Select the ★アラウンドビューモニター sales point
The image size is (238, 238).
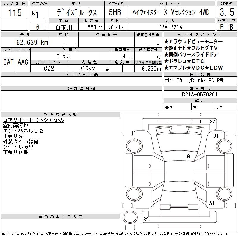point(193,41)
